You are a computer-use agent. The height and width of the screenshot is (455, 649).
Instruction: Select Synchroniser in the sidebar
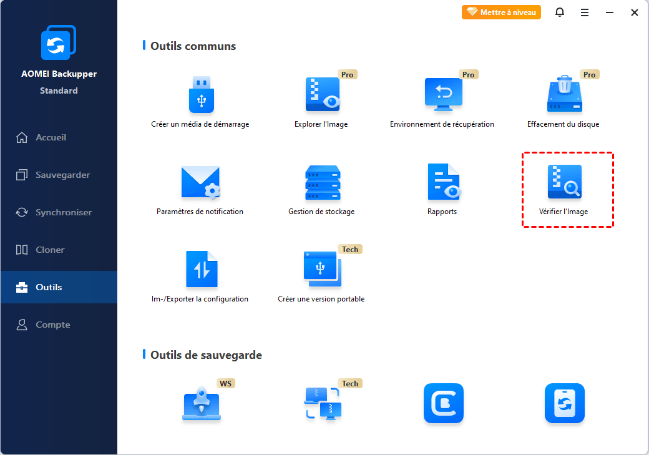59,212
